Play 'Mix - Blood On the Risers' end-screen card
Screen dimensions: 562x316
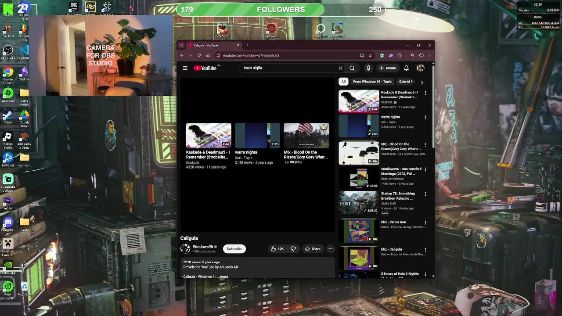click(x=306, y=144)
